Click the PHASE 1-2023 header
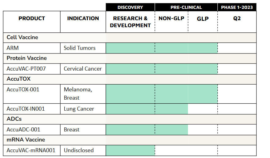Viewport: 270px width, 158px height. point(237,7)
